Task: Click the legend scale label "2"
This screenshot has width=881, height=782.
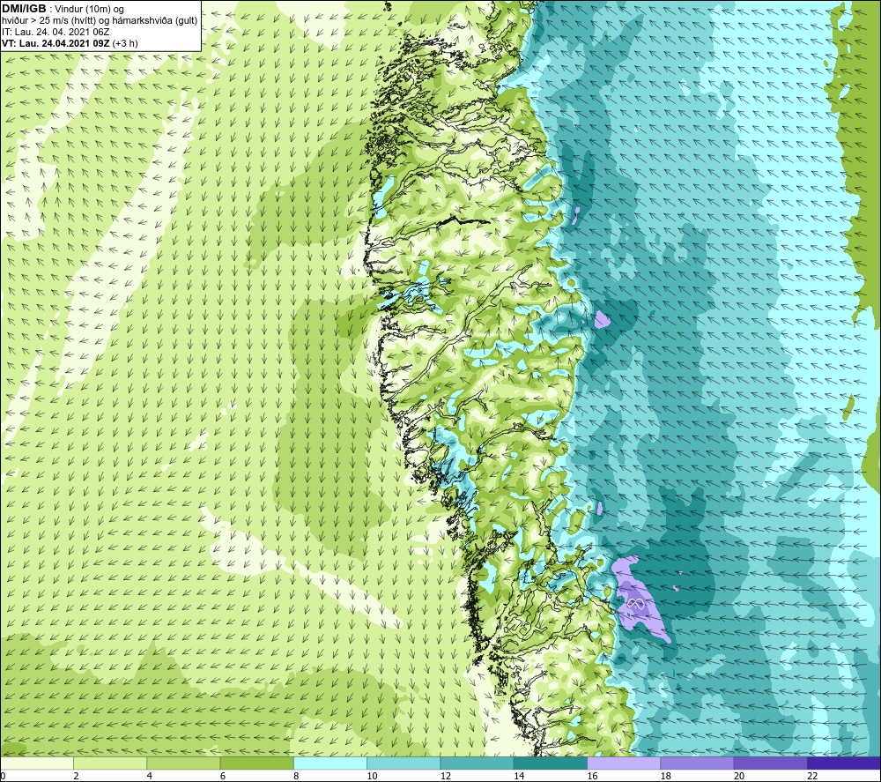Action: coord(76,777)
